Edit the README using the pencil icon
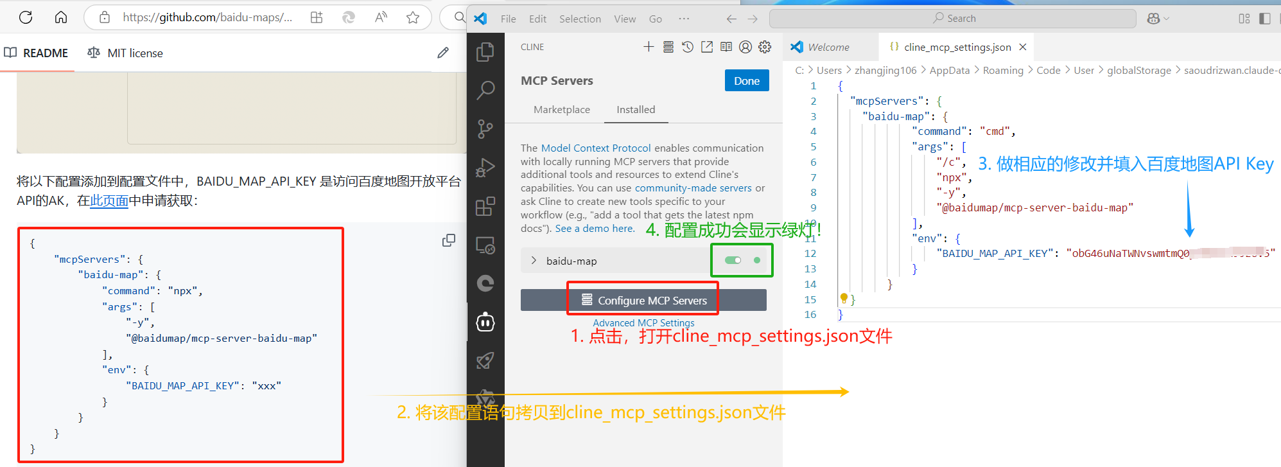Screen dimensions: 1281x467 pos(443,53)
